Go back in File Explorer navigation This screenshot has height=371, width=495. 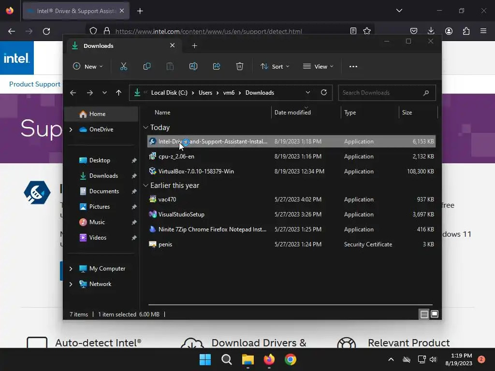tap(73, 93)
